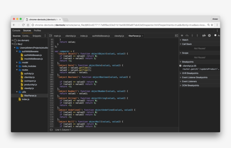
Task: Click the browser forward arrow
Action: point(19,25)
